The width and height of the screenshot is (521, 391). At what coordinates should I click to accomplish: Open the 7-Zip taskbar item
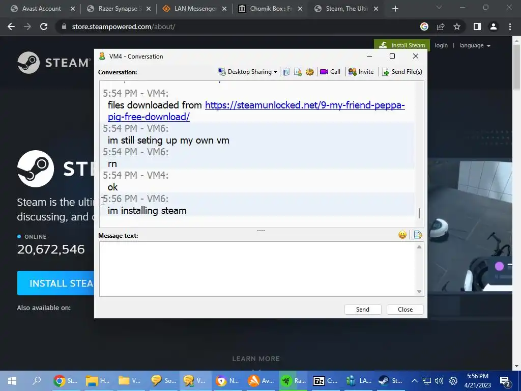click(325, 381)
